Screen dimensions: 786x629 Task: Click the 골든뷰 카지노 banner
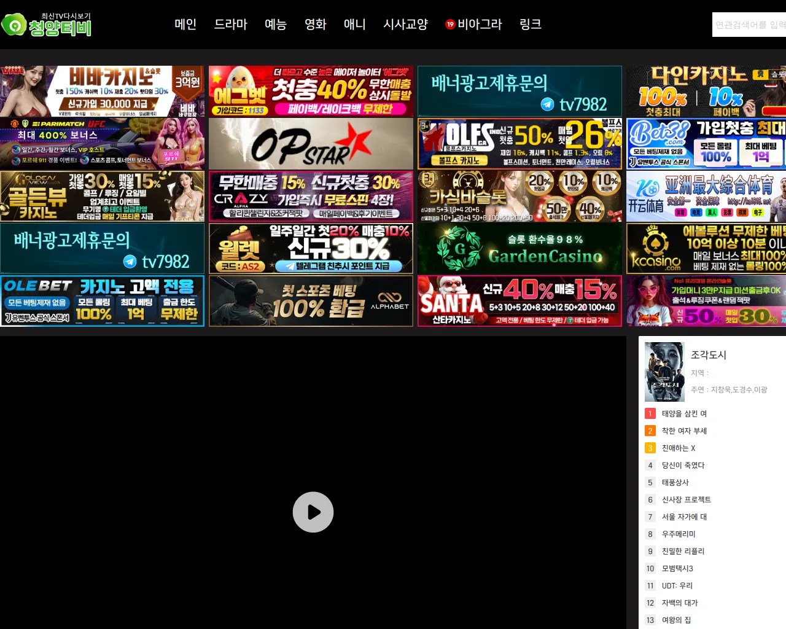tap(102, 196)
